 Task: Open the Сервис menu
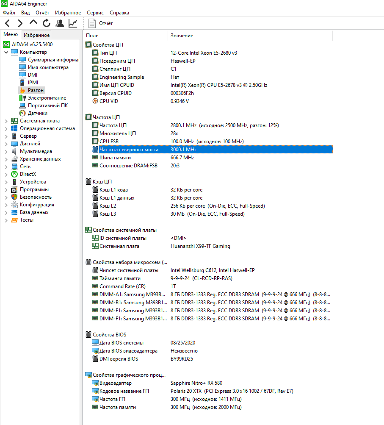[95, 13]
